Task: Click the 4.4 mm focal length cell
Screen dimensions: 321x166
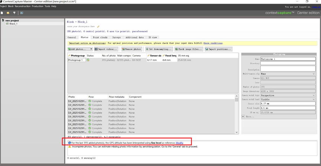Action: (169, 60)
